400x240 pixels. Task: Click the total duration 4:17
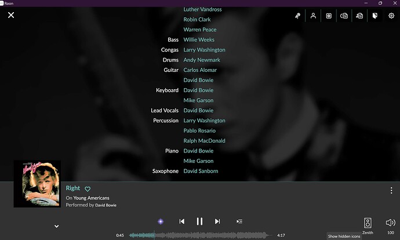pyautogui.click(x=281, y=235)
